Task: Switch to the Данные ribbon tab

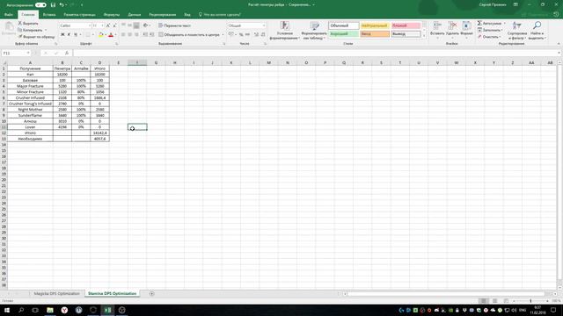Action: tap(135, 15)
